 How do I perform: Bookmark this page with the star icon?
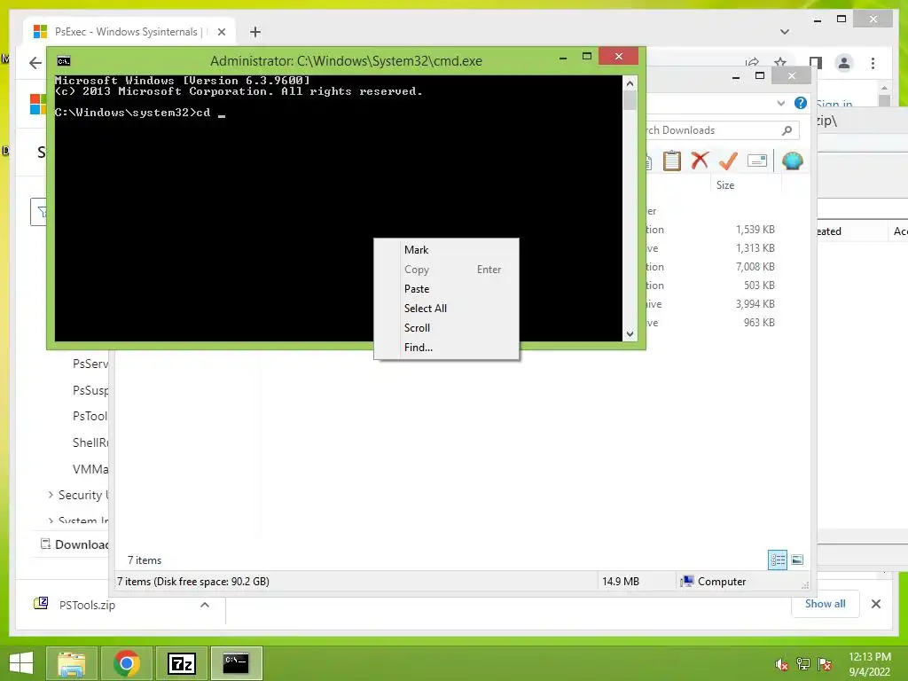[780, 62]
